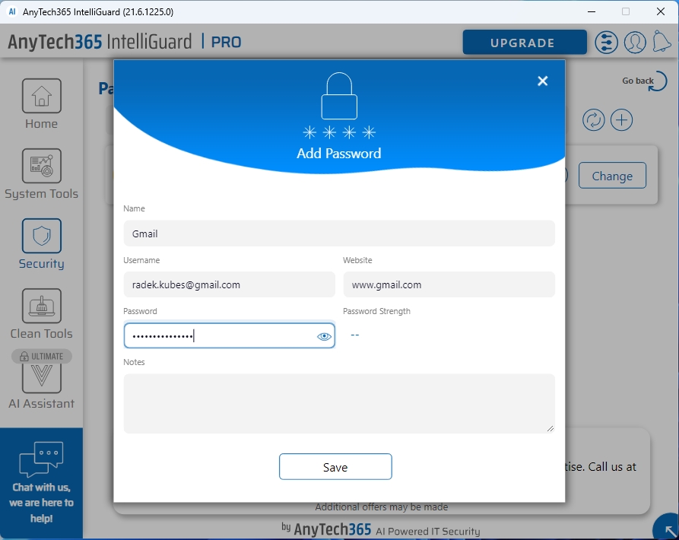Viewport: 679px width, 540px height.
Task: Click into the Notes text area
Action: pyautogui.click(x=339, y=404)
